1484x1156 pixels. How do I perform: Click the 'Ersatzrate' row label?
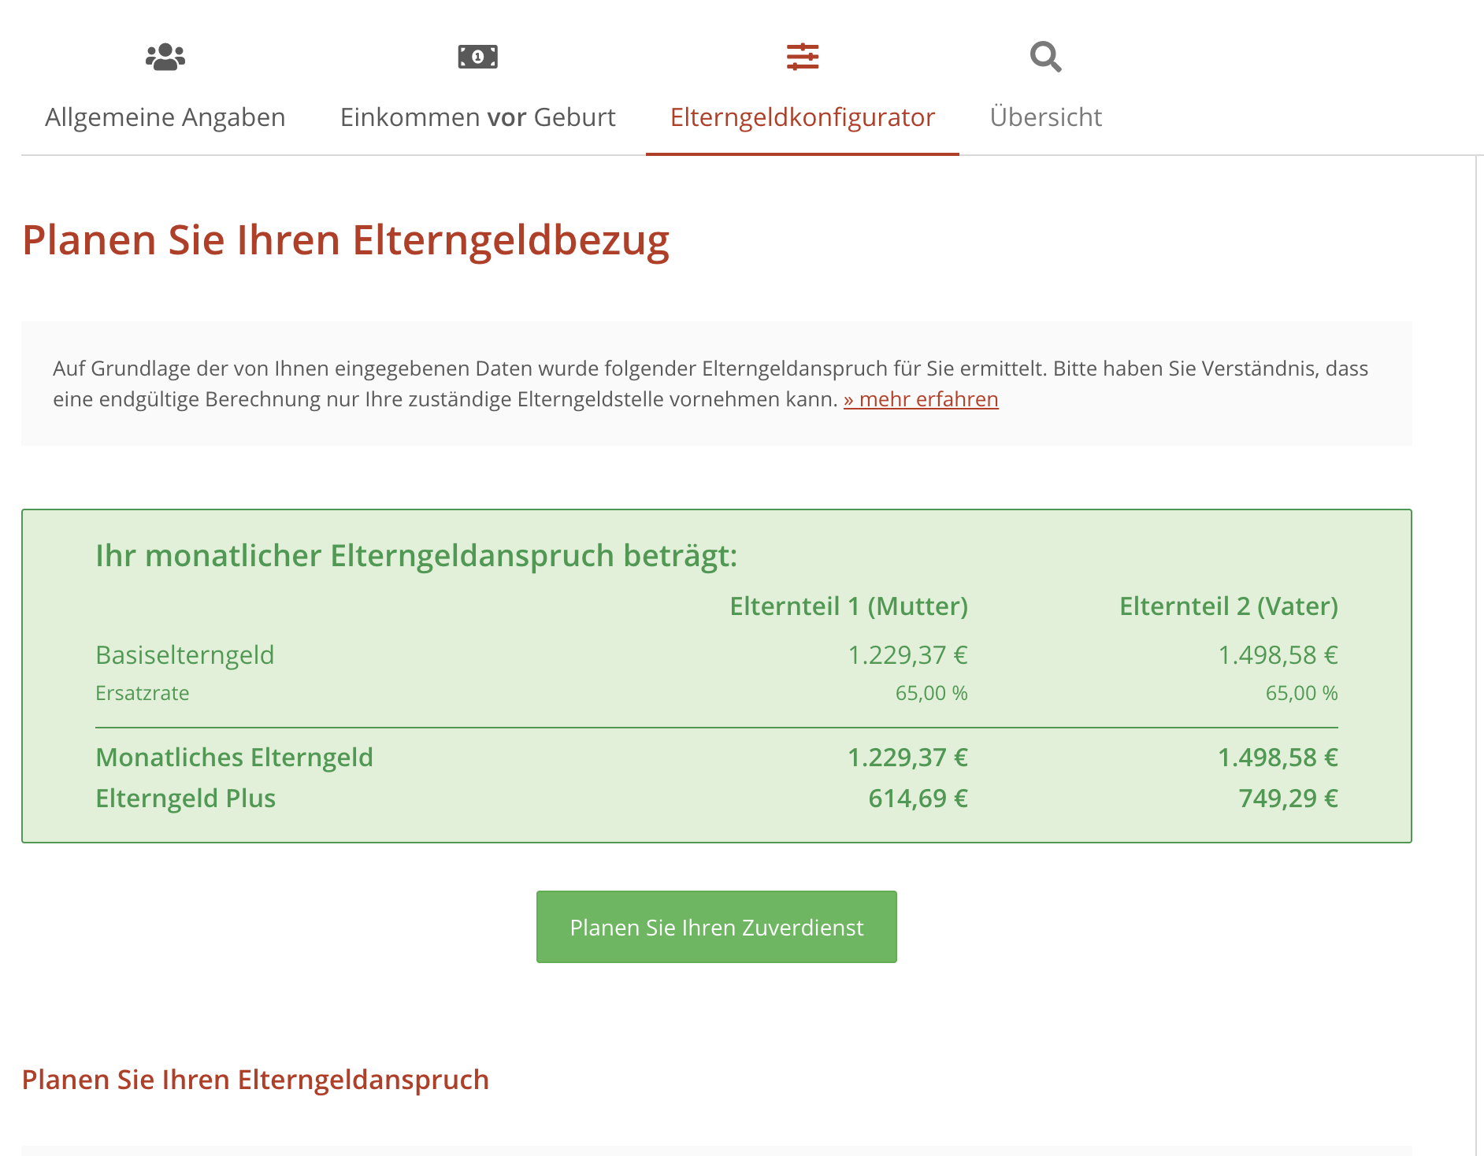click(x=143, y=693)
